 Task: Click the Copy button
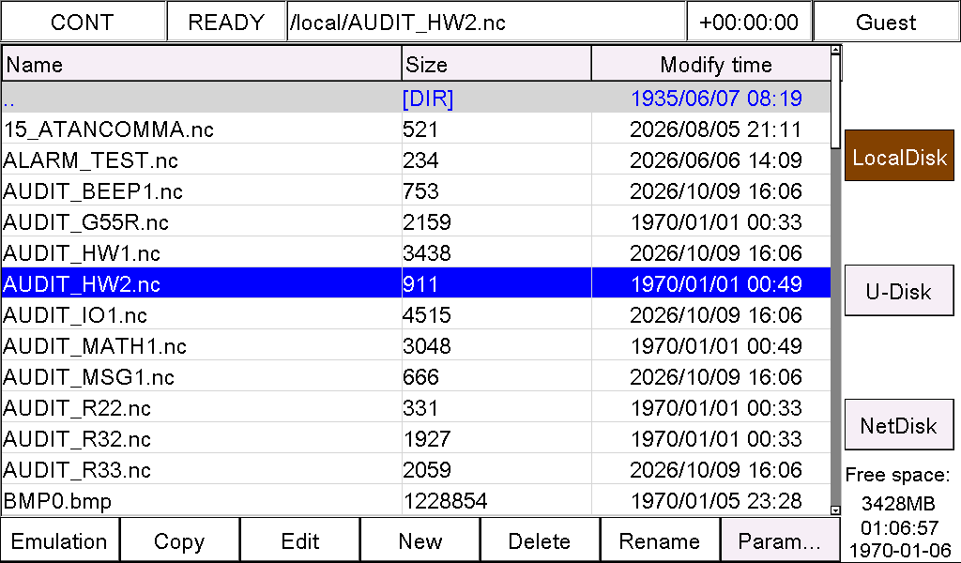pos(179,540)
